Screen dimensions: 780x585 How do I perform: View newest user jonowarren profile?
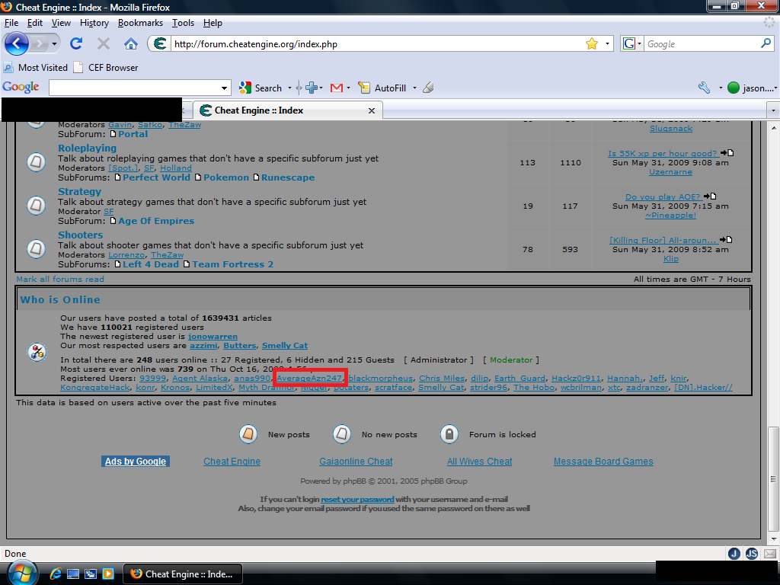pyautogui.click(x=213, y=336)
